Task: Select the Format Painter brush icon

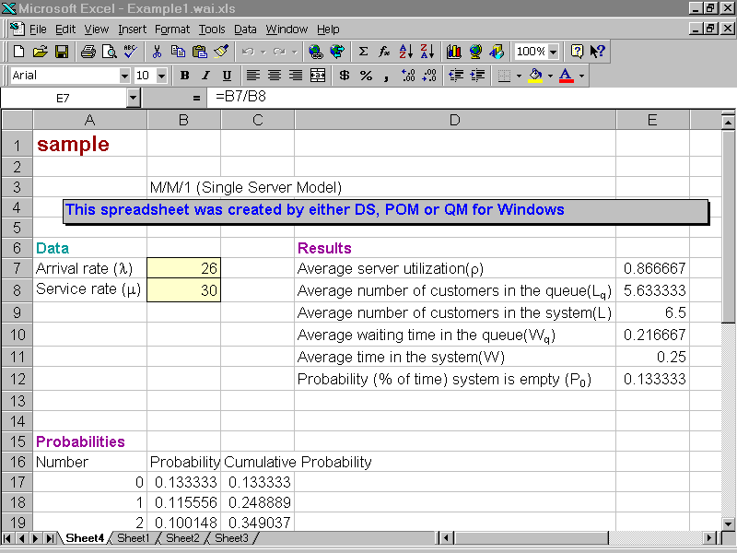Action: point(220,52)
